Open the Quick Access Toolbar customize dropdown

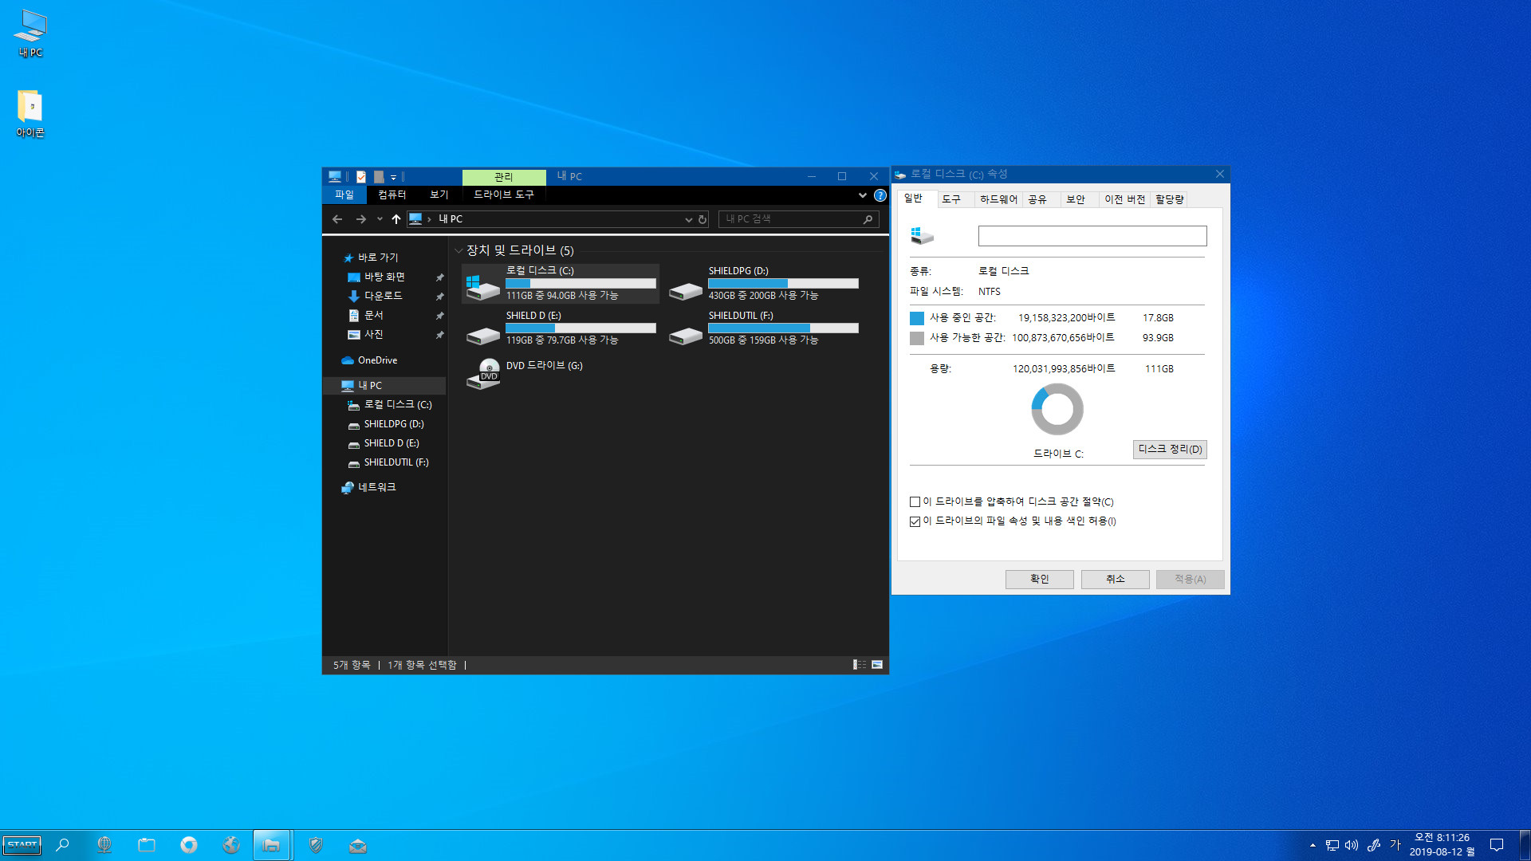coord(393,177)
